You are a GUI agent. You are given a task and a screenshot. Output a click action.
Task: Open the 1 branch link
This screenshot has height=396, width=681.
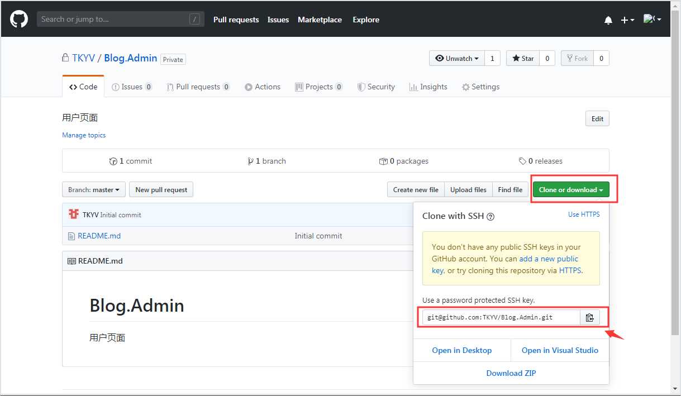pyautogui.click(x=266, y=161)
